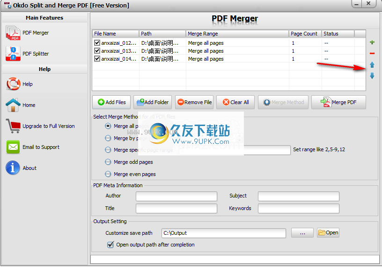
Task: Browse save path with the ... button
Action: point(302,233)
